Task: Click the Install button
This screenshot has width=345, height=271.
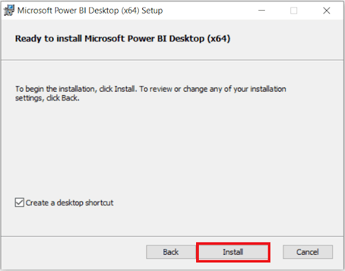Action: [x=233, y=252]
